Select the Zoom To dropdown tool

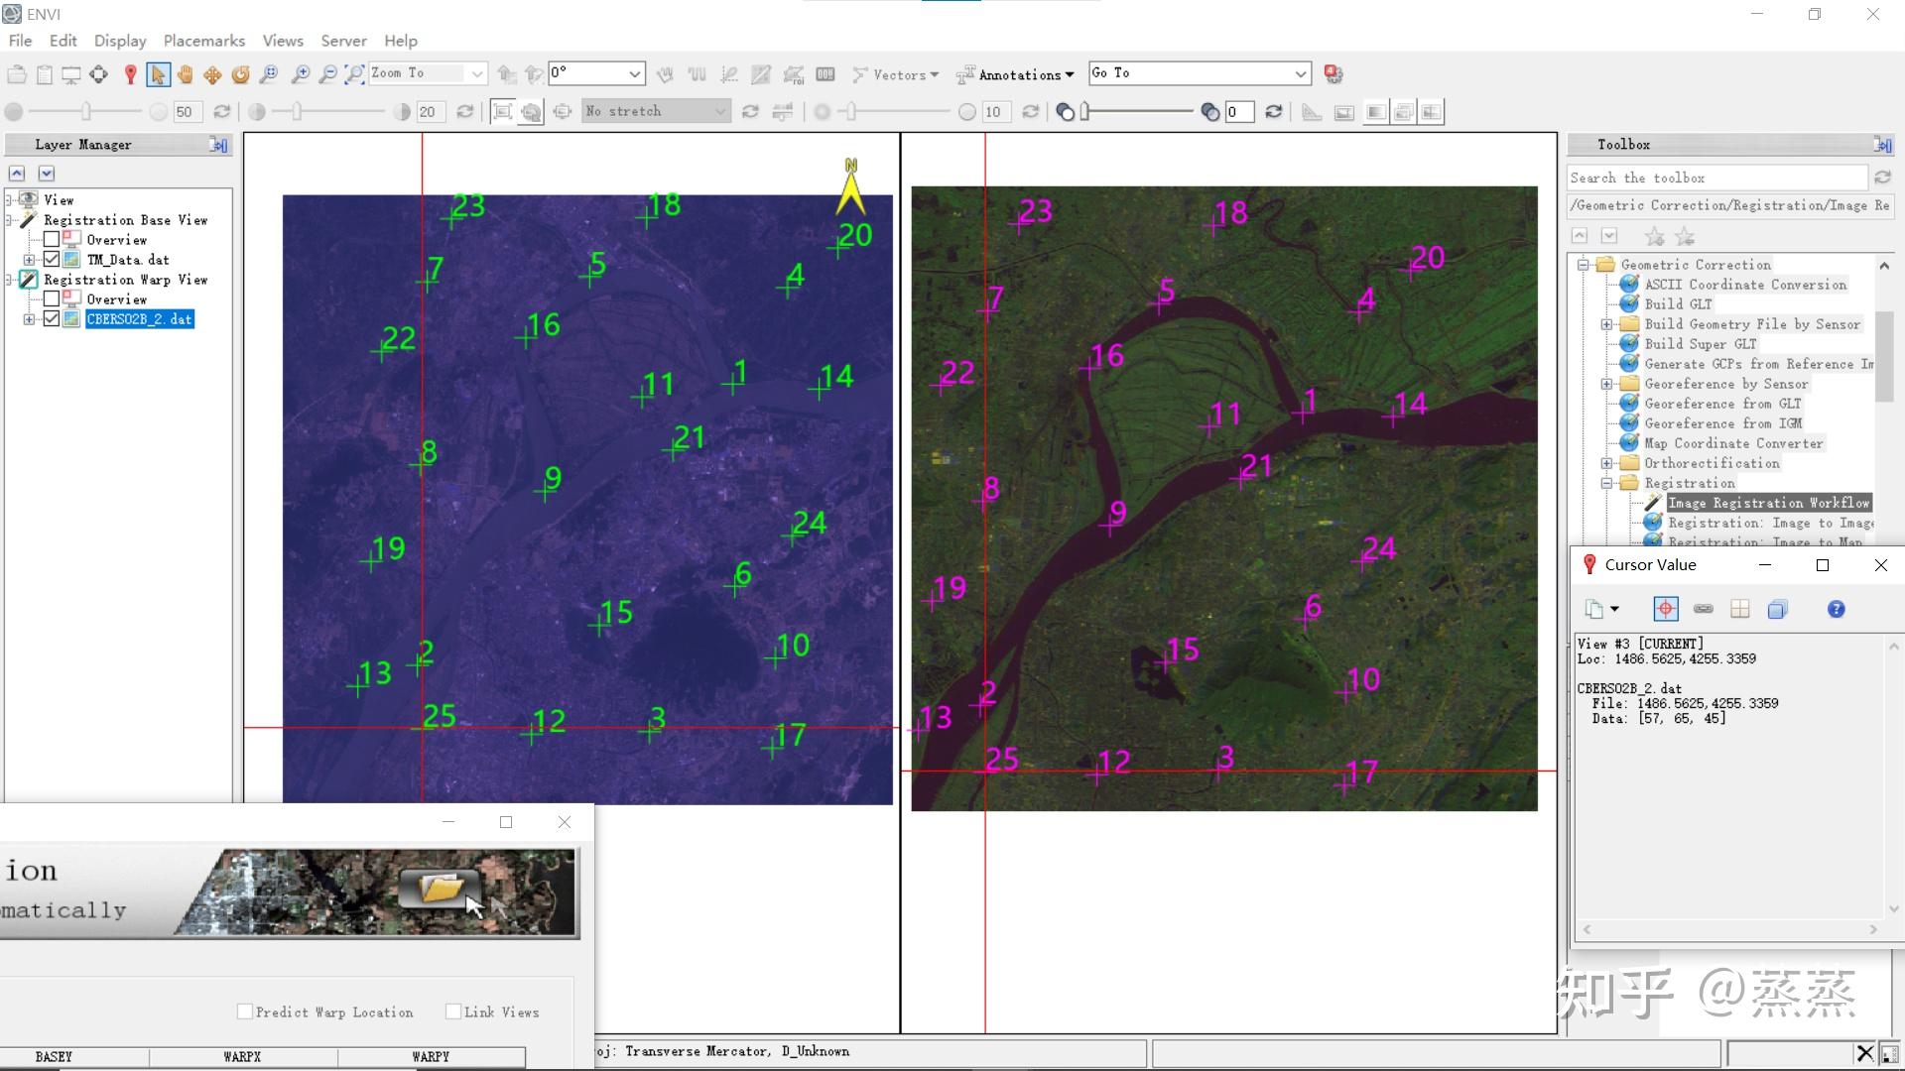tap(424, 72)
